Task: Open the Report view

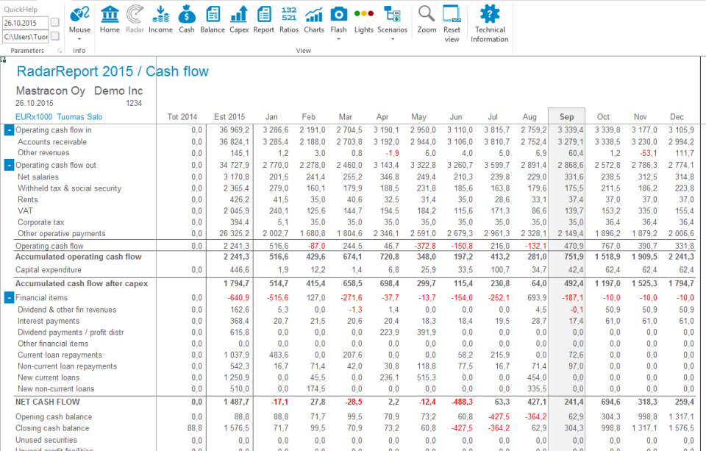Action: click(263, 20)
